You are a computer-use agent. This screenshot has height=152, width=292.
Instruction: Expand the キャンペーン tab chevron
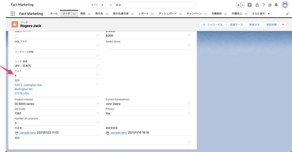click(205, 14)
